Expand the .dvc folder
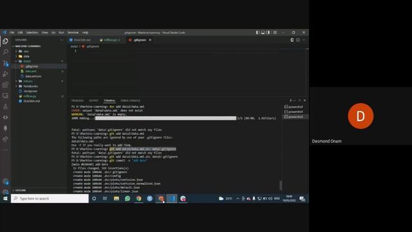The height and width of the screenshot is (232, 412). (x=26, y=52)
